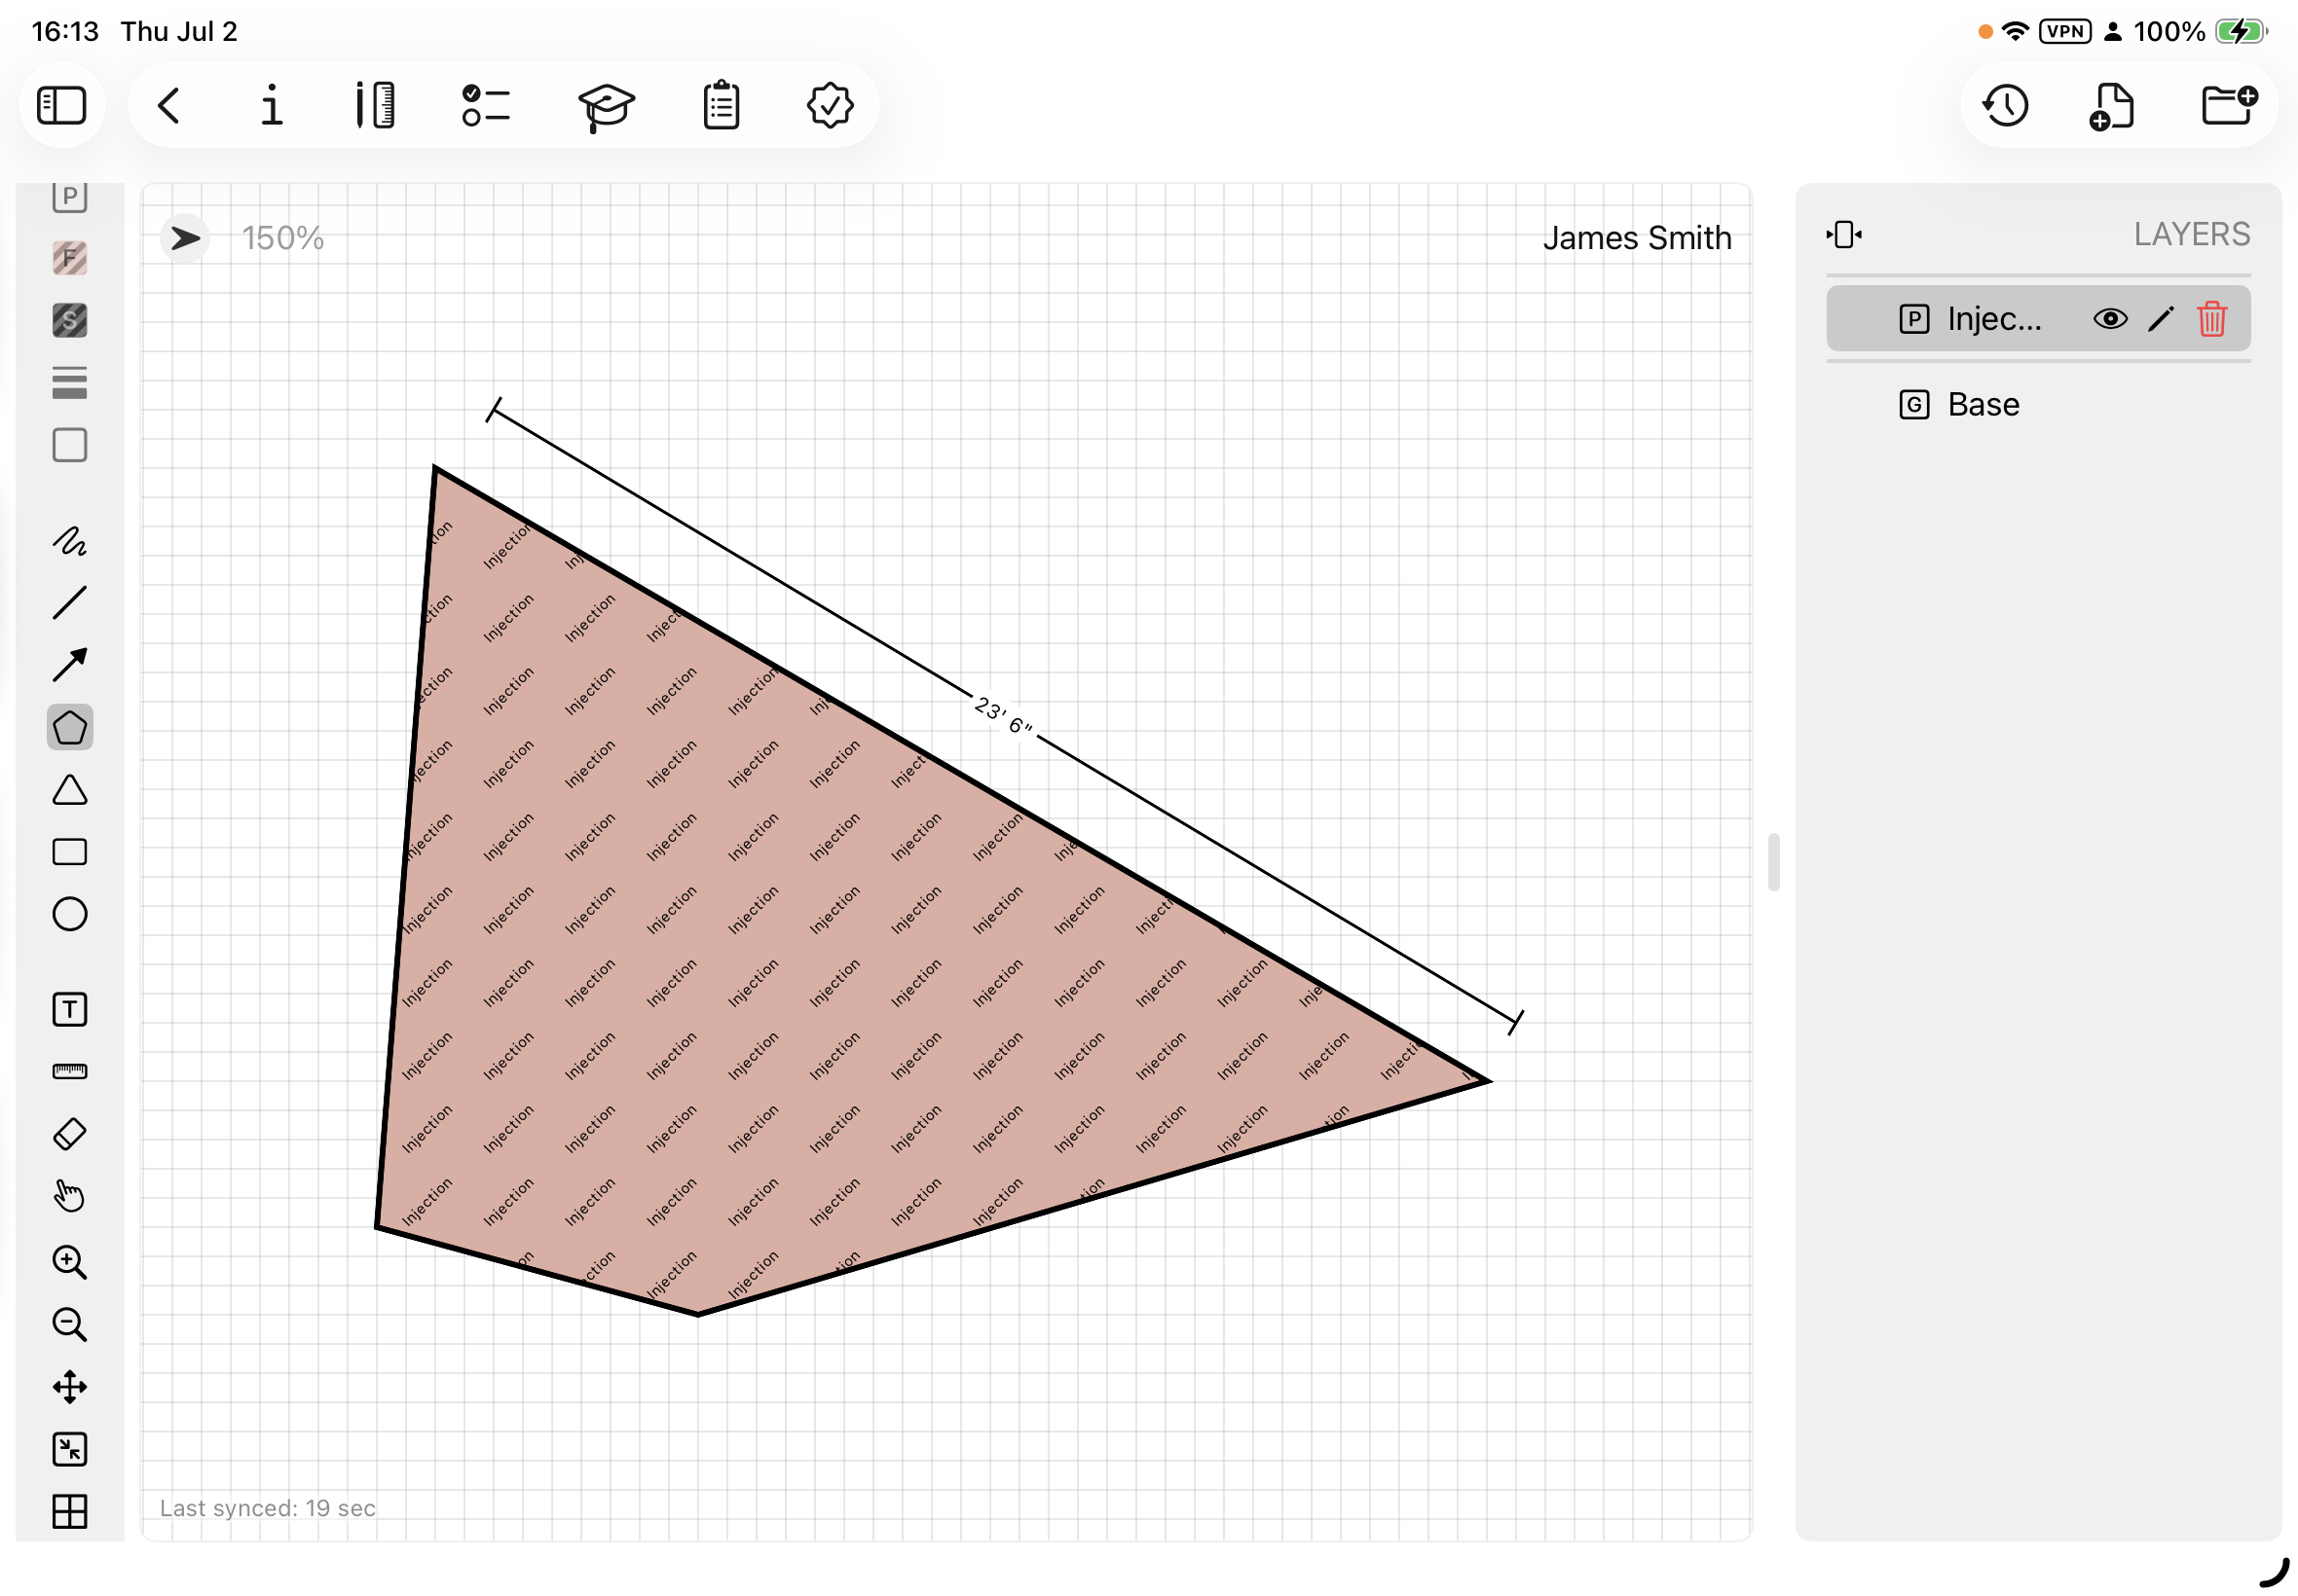Tap the VPN status indicator
Image resolution: width=2298 pixels, height=1596 pixels.
pyautogui.click(x=2065, y=31)
